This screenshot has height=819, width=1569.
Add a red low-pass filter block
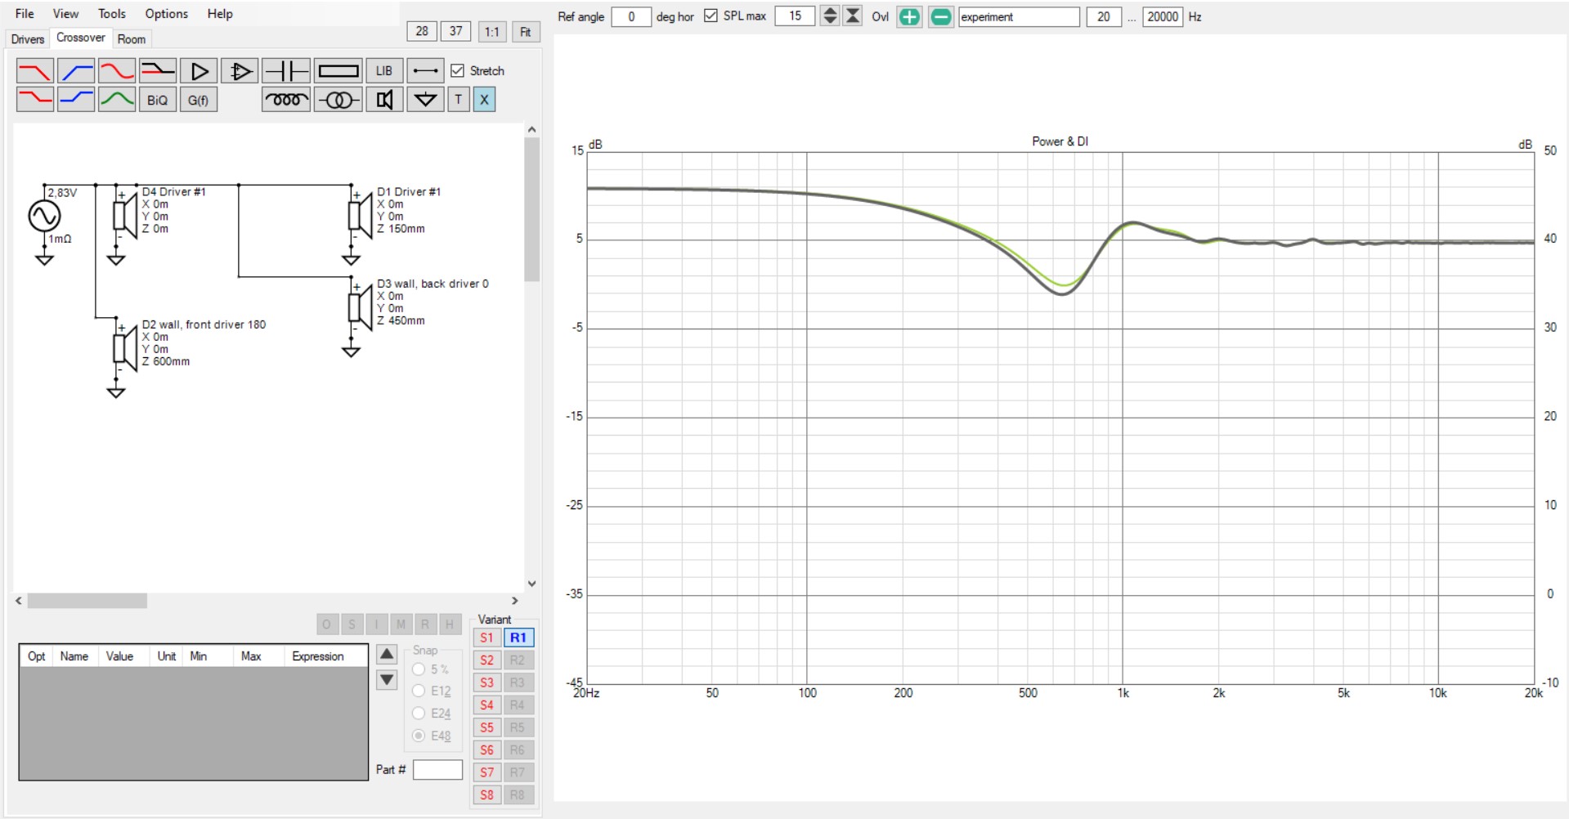35,71
